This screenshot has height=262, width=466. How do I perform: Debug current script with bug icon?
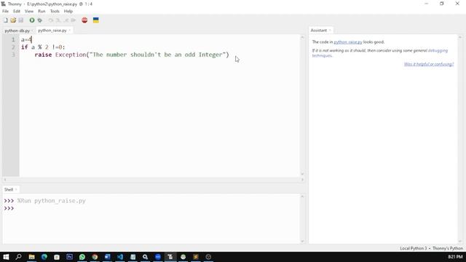(39, 20)
